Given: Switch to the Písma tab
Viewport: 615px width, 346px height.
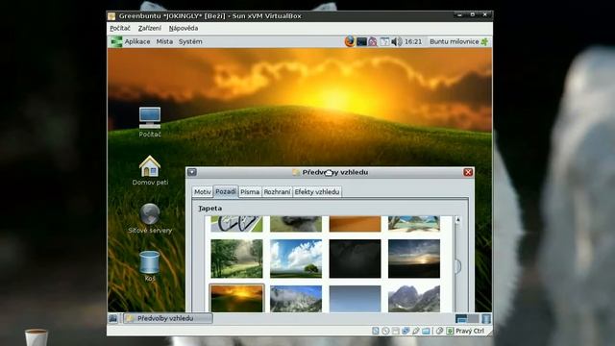Looking at the screenshot, I should click(250, 192).
